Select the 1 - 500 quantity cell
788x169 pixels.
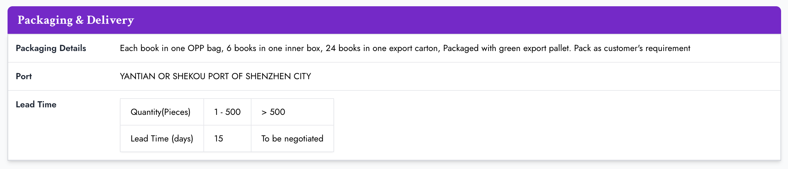click(227, 112)
